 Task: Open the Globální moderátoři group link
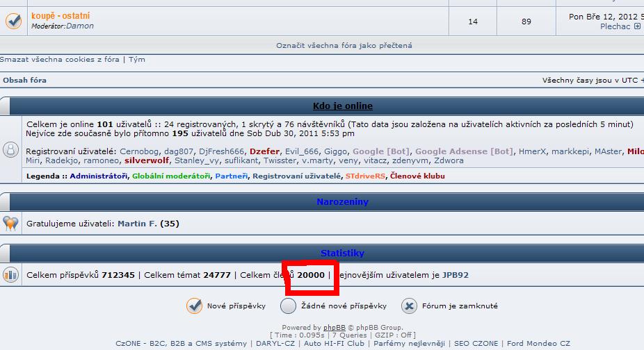tap(171, 176)
